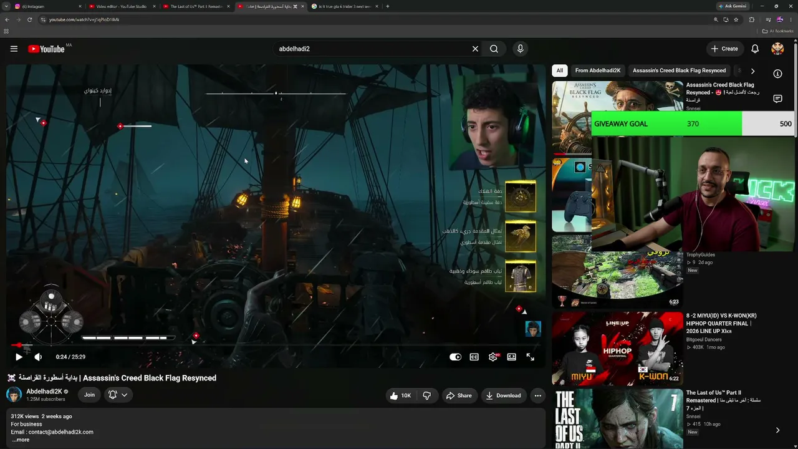Click the URL address bar
Screen dimensions: 798x449
click(374, 19)
